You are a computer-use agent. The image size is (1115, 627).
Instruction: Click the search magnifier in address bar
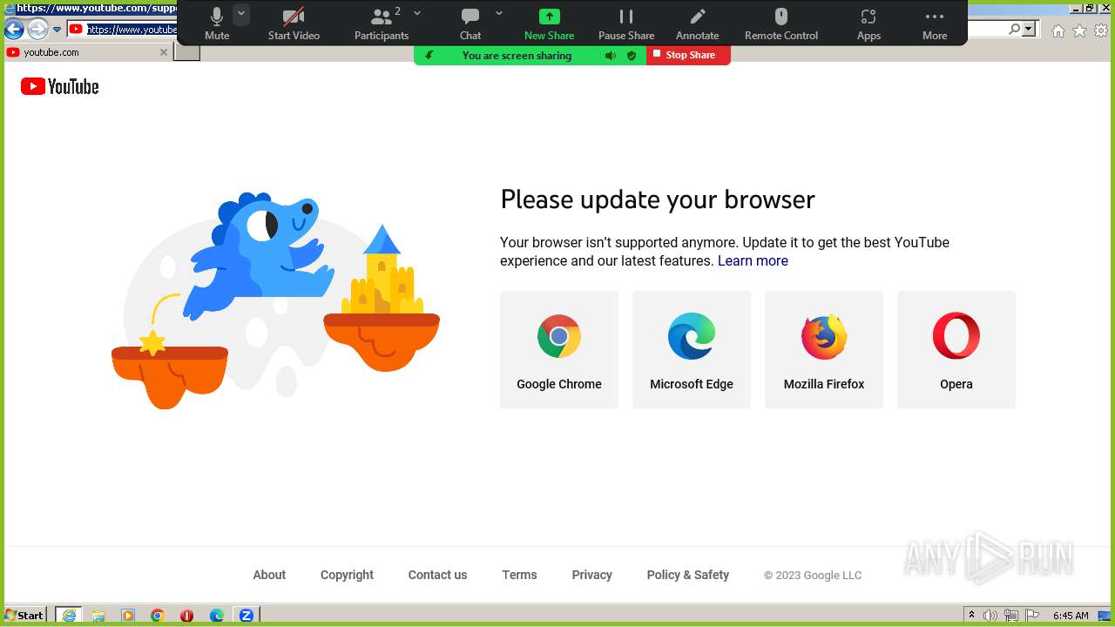[x=1015, y=30]
